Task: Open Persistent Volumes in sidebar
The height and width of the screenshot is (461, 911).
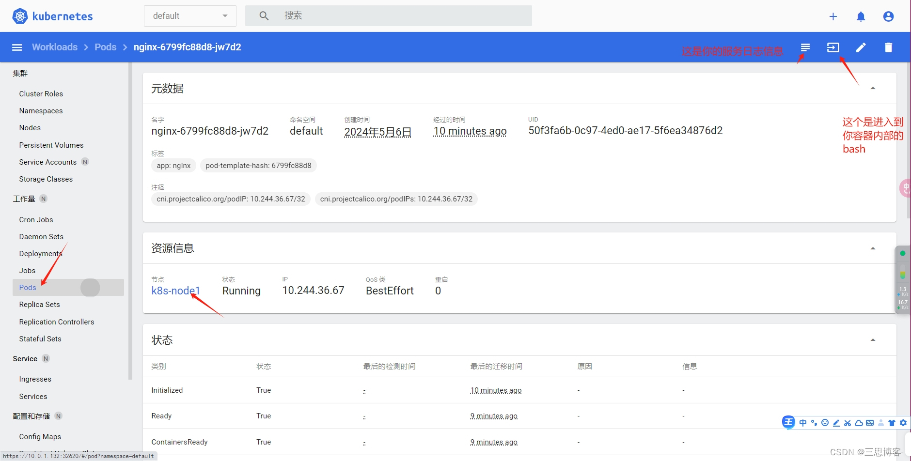Action: 51,145
